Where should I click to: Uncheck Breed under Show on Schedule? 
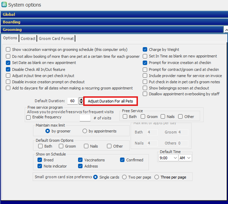tap(40, 160)
